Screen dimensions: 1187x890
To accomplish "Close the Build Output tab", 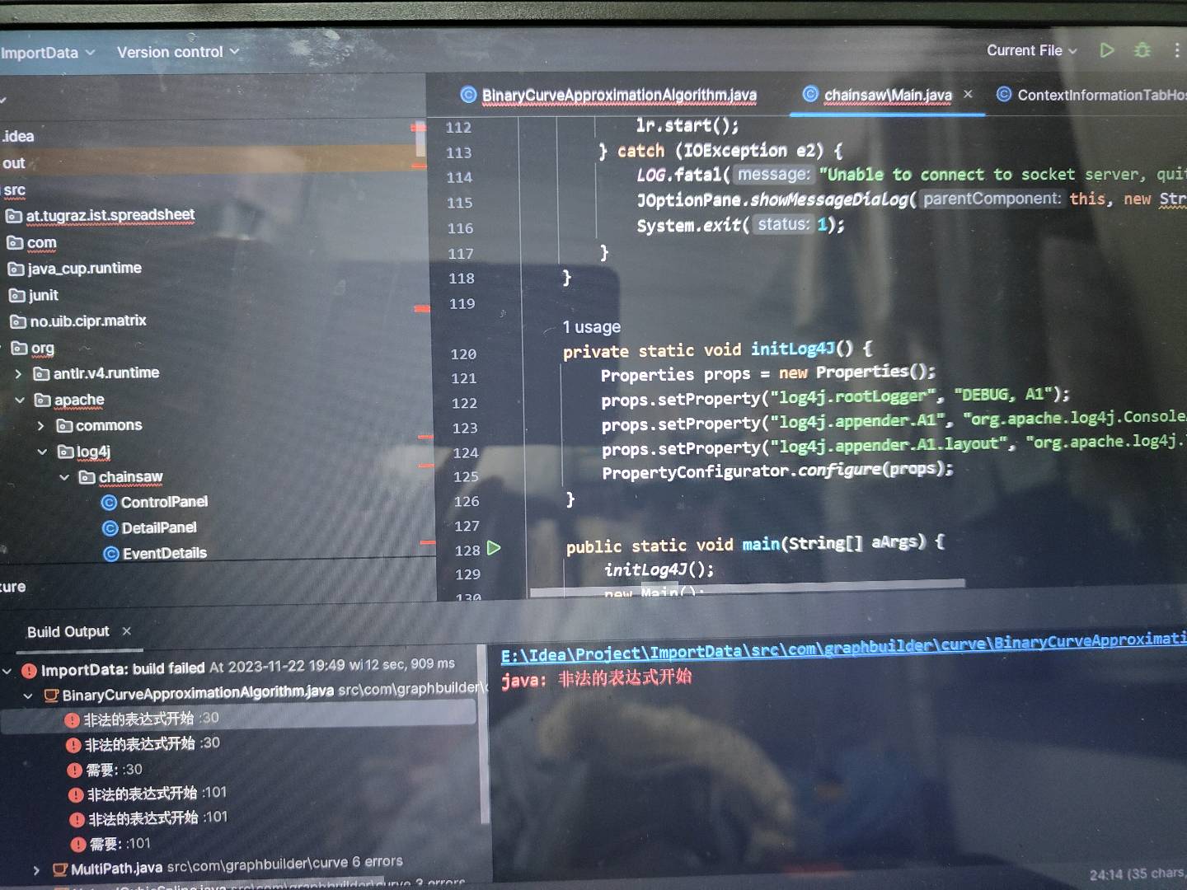I will [126, 631].
